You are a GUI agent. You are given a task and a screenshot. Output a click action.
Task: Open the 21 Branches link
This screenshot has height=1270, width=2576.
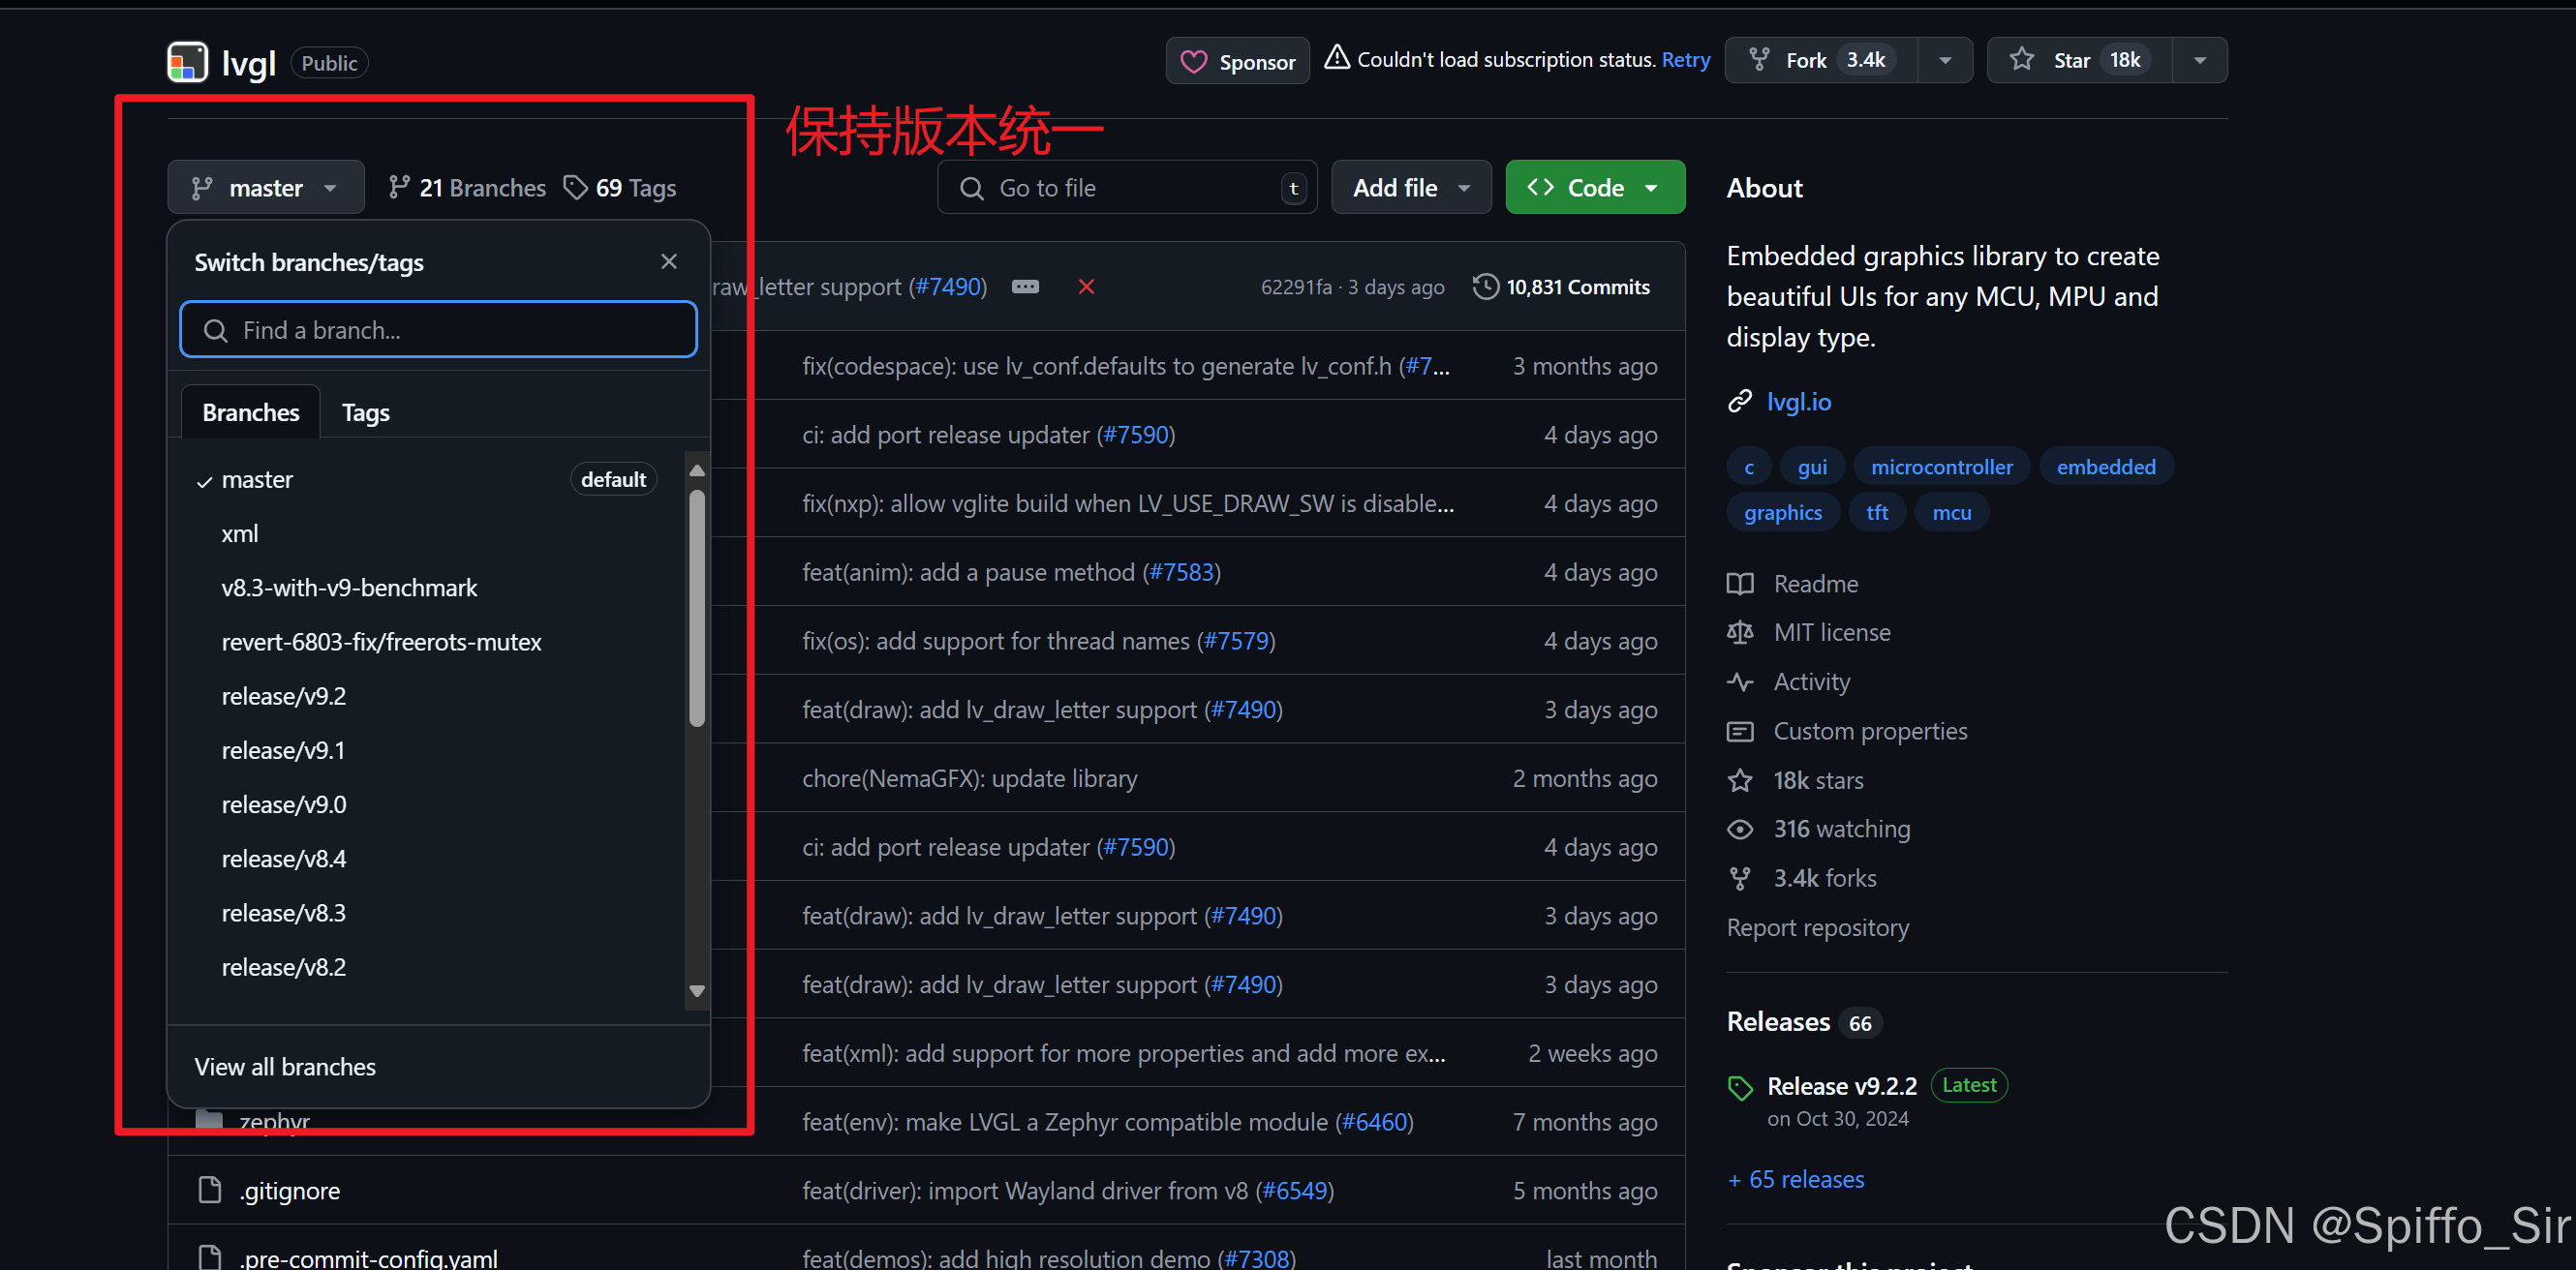(467, 188)
